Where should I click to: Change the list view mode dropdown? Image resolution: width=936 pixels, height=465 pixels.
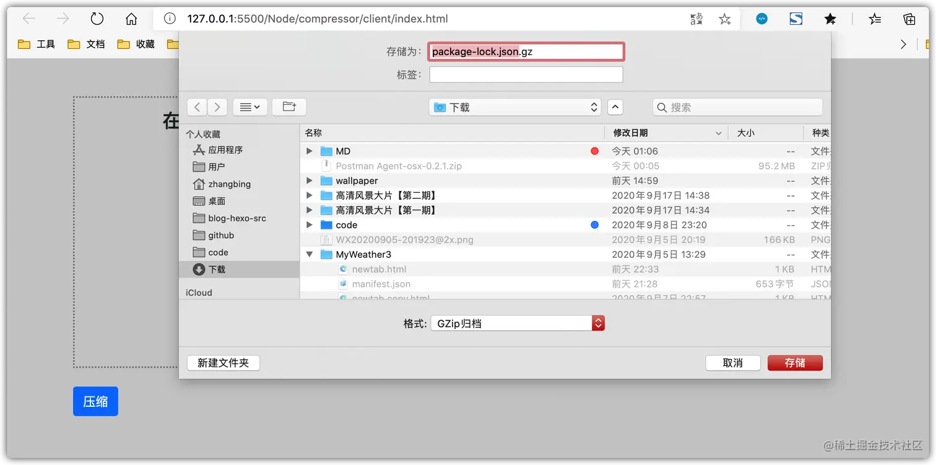250,107
